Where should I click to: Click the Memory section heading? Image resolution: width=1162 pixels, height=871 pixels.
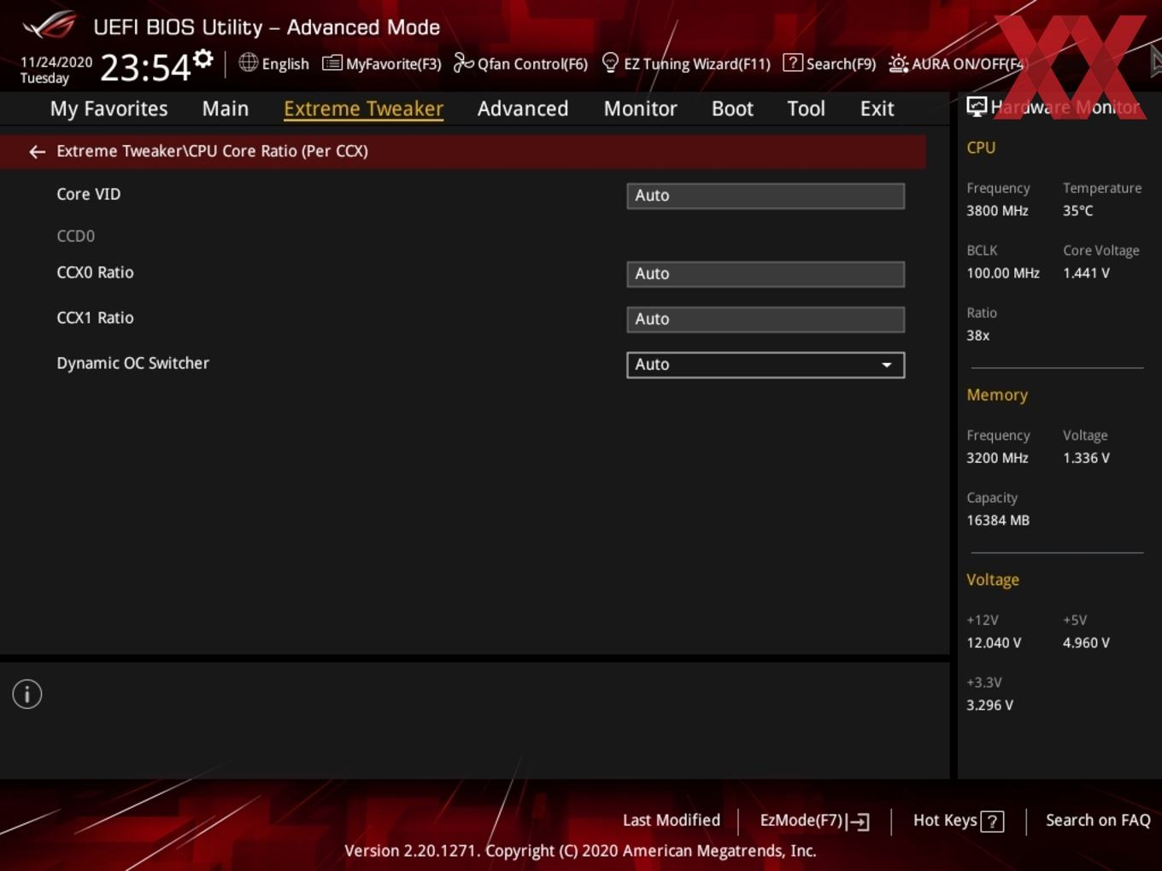997,395
